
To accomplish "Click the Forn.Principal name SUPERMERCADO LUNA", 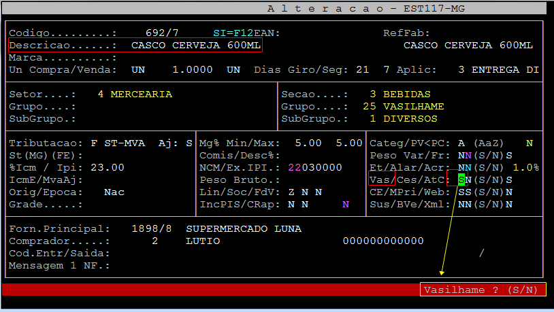I will [243, 228].
